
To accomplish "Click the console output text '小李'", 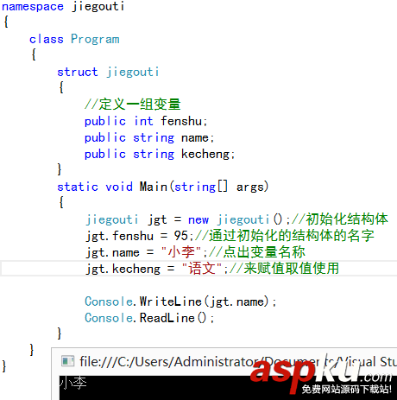I will point(73,384).
